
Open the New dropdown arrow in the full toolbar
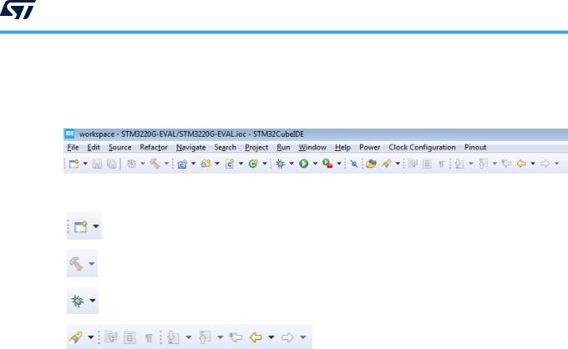(85, 164)
